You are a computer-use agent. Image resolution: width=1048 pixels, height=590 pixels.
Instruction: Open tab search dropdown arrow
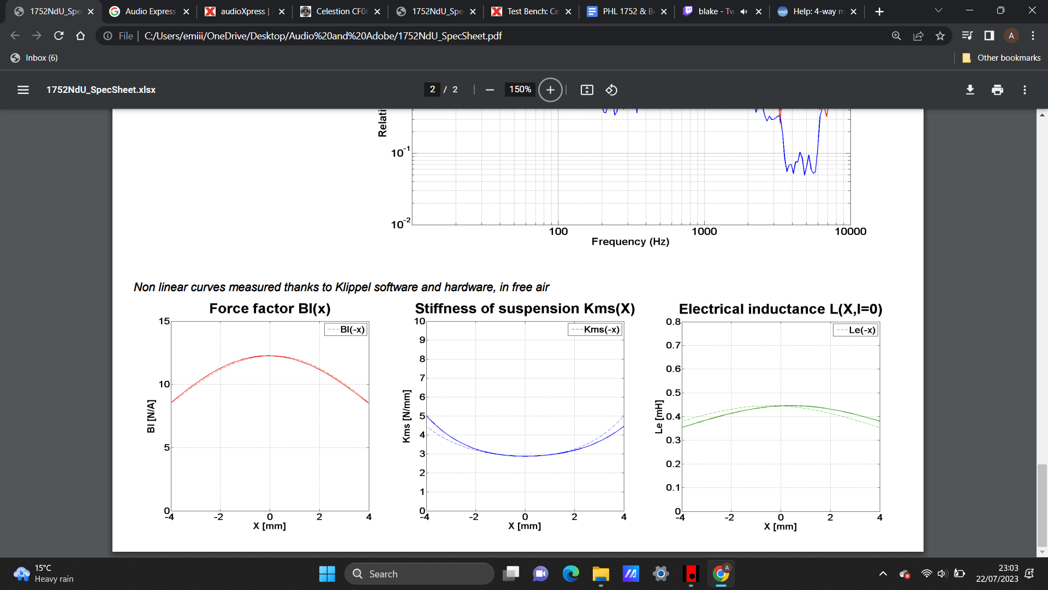pos(938,10)
